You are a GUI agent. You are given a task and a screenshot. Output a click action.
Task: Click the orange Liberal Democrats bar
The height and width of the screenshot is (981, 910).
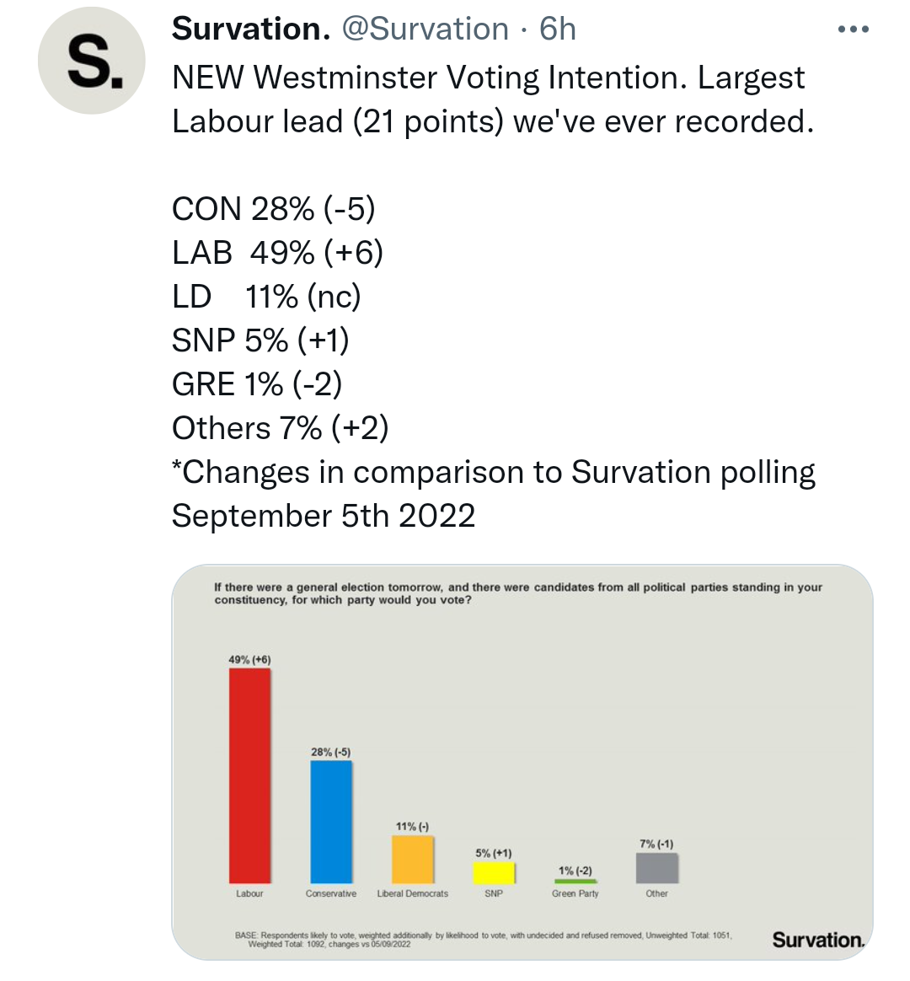[x=413, y=859]
